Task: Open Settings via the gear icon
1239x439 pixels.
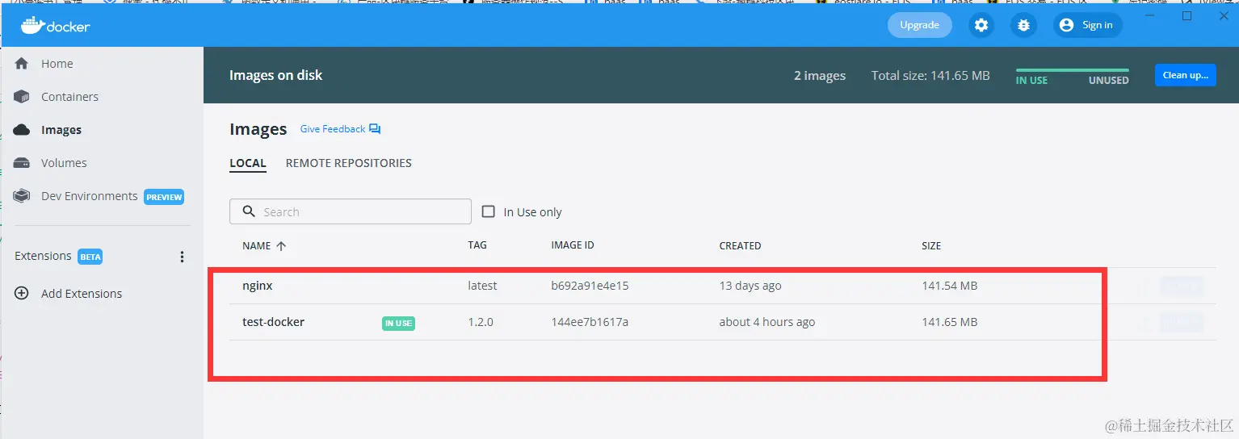Action: pyautogui.click(x=981, y=25)
